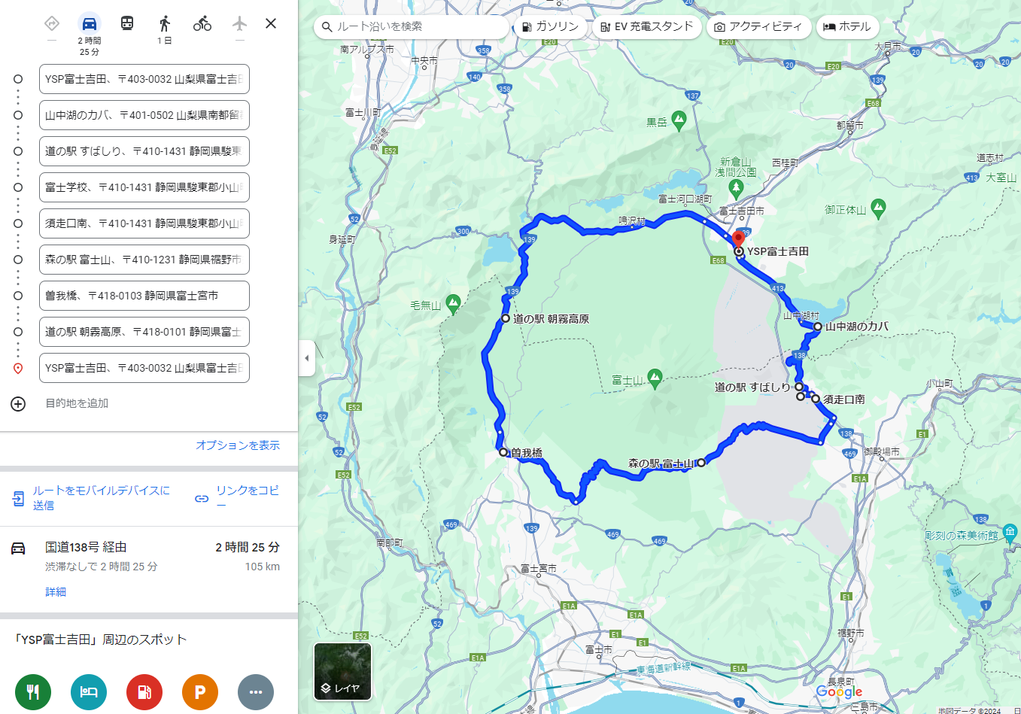Expand route options with オプションを表示

(238, 445)
